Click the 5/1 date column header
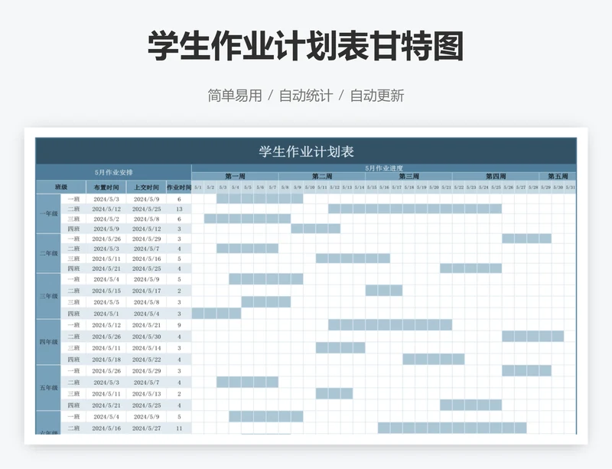Image resolution: width=612 pixels, height=469 pixels. tap(198, 187)
